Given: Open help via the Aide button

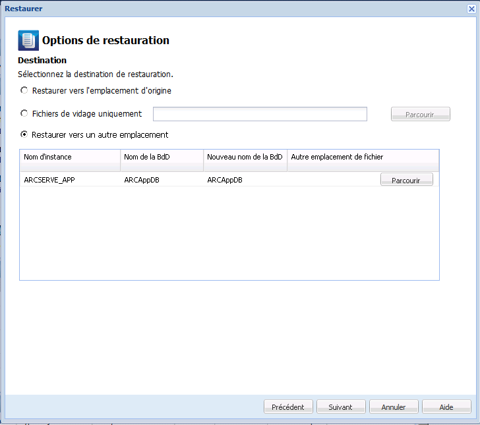Looking at the screenshot, I should [446, 407].
